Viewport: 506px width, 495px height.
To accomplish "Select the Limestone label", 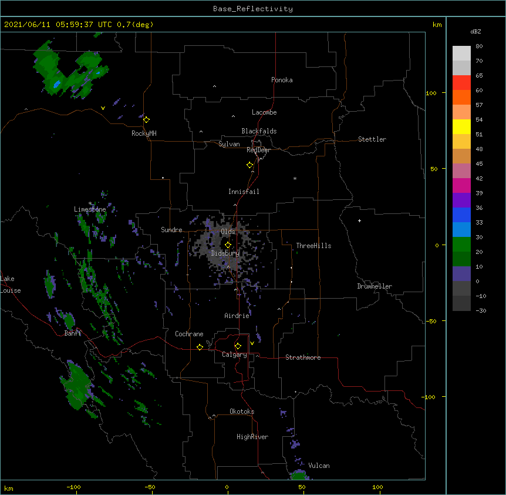I will click(x=90, y=209).
